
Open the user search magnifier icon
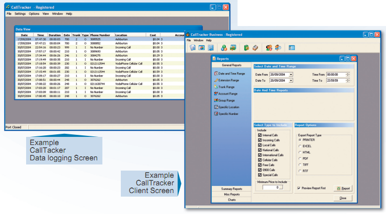278,47
